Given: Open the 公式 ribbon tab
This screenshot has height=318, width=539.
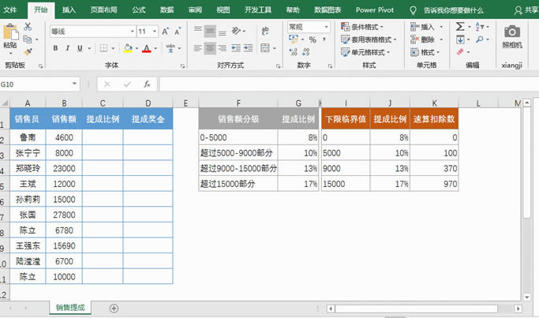Looking at the screenshot, I should [138, 10].
